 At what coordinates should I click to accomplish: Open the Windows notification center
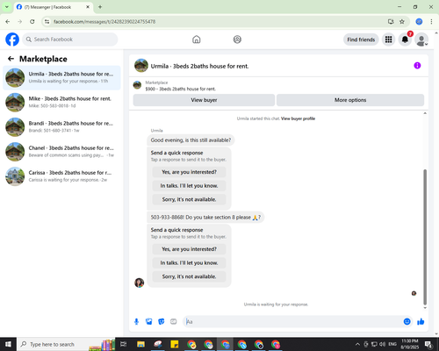pos(429,344)
